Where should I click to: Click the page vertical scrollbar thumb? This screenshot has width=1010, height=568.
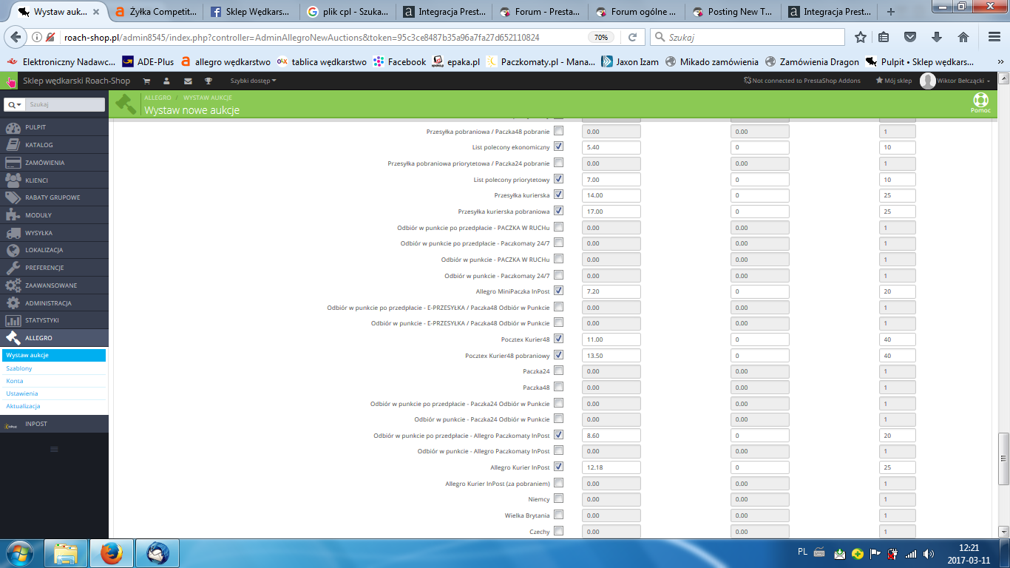(1003, 459)
